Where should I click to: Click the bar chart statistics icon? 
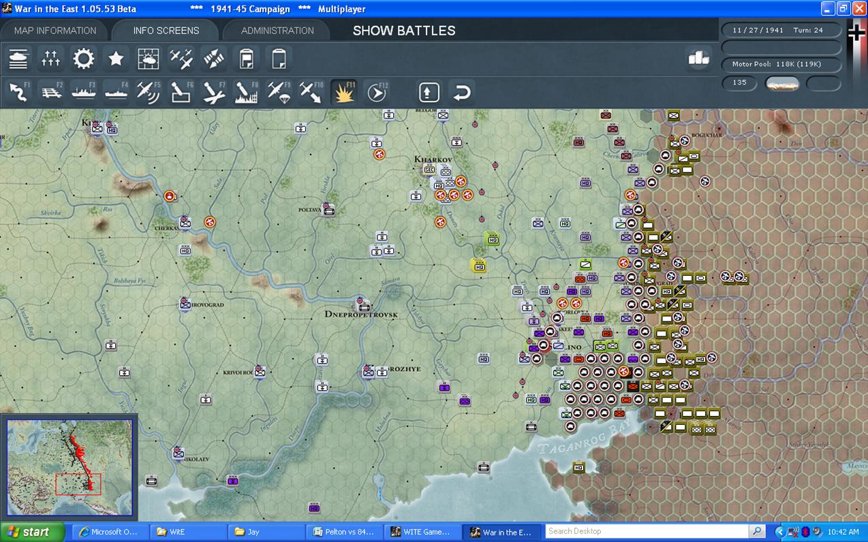tap(698, 59)
